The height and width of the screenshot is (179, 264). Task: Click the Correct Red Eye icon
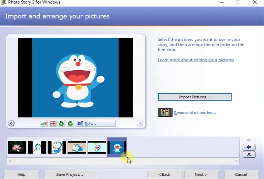53,124
